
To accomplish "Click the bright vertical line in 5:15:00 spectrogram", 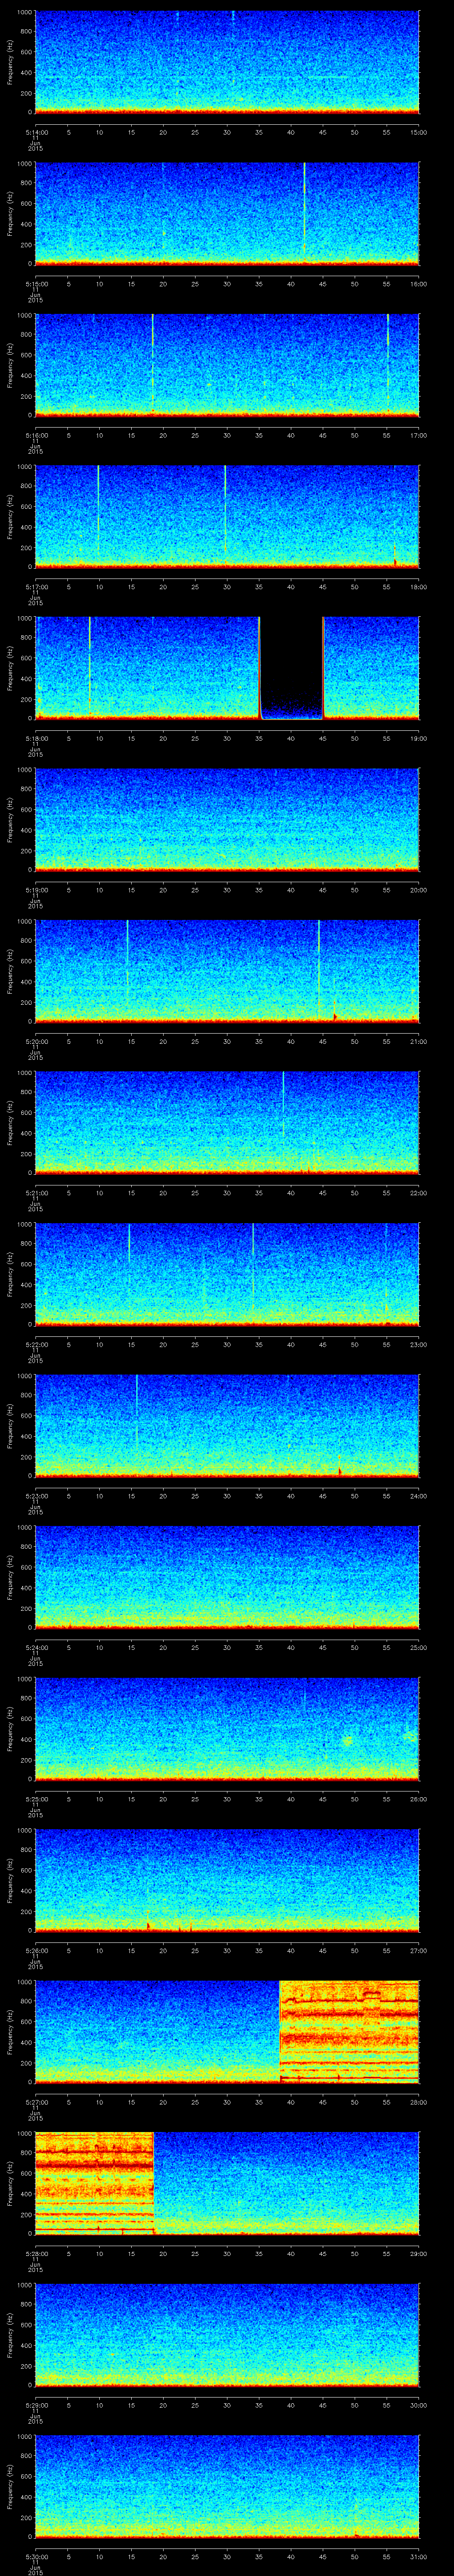I will click(x=304, y=210).
